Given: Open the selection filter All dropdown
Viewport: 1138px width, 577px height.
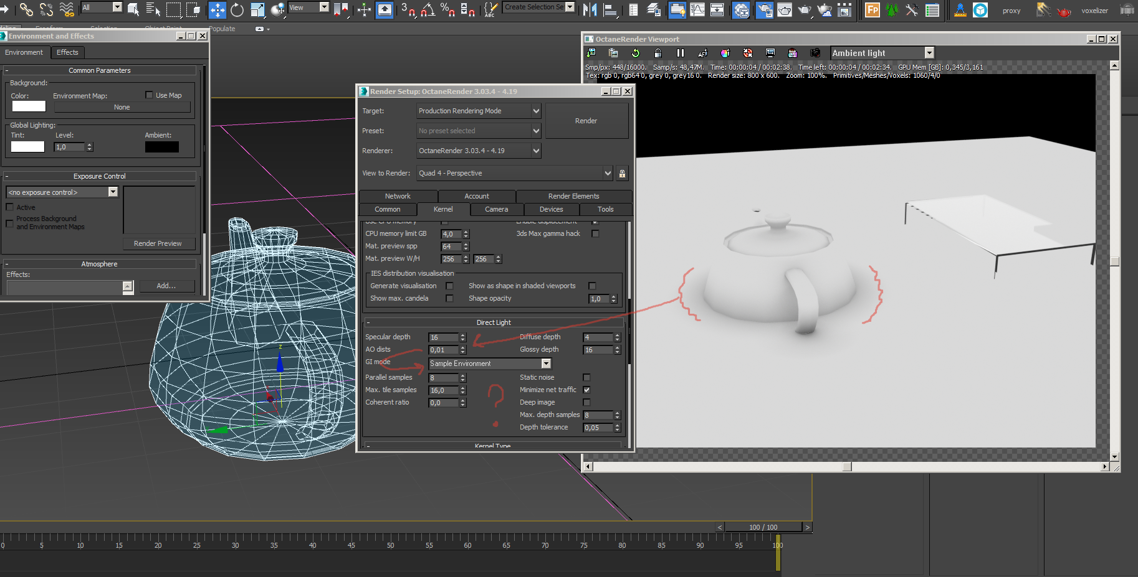Looking at the screenshot, I should coord(102,7).
